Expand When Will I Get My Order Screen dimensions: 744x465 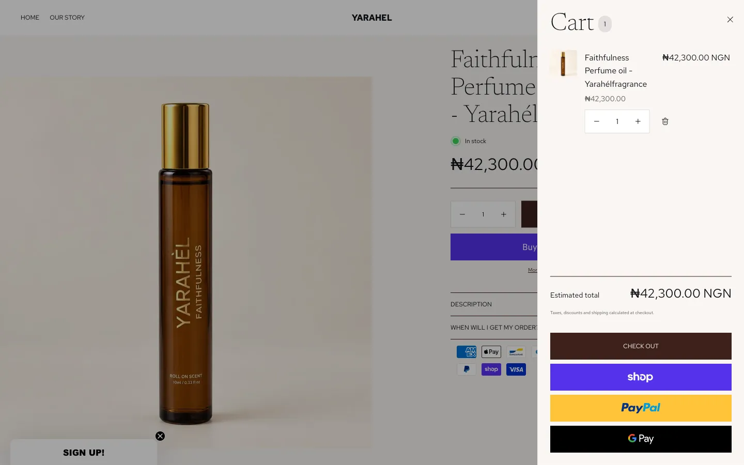pyautogui.click(x=494, y=328)
